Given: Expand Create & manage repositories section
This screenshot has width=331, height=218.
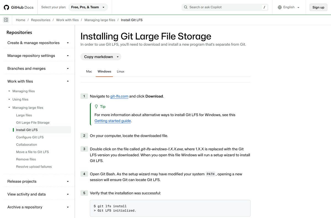Looking at the screenshot, I should tap(38, 43).
